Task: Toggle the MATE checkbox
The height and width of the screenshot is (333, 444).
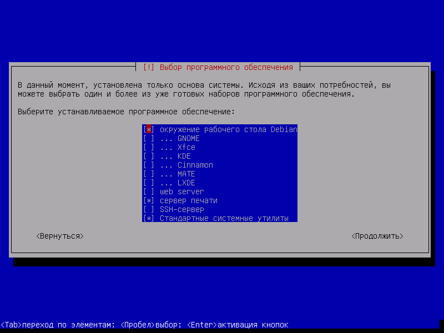Action: pyautogui.click(x=149, y=174)
